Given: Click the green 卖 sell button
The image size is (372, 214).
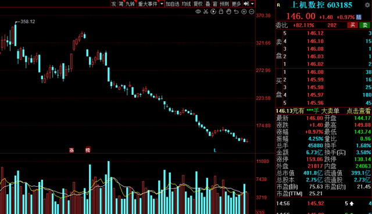Looking at the screenshot, I should [364, 25].
